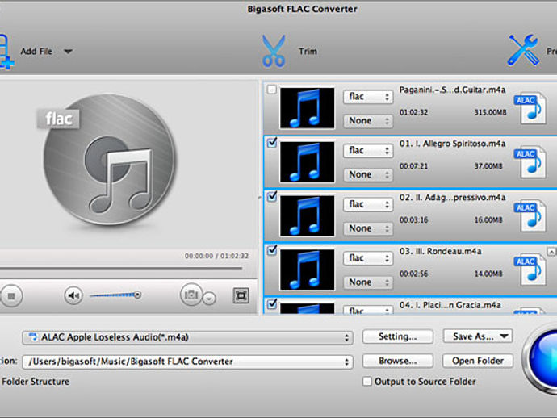This screenshot has width=557, height=418.
Task: Uncheck the 02. II. Adag...pressivo.m4a checkbox
Action: pyautogui.click(x=272, y=196)
